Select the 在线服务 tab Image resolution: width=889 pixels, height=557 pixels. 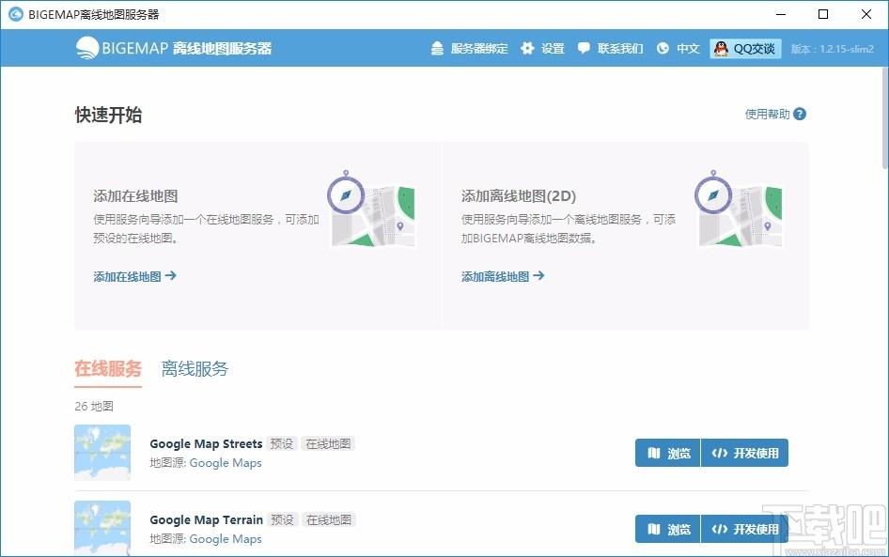(x=108, y=369)
